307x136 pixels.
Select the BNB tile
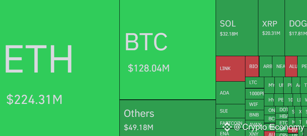(x=254, y=115)
